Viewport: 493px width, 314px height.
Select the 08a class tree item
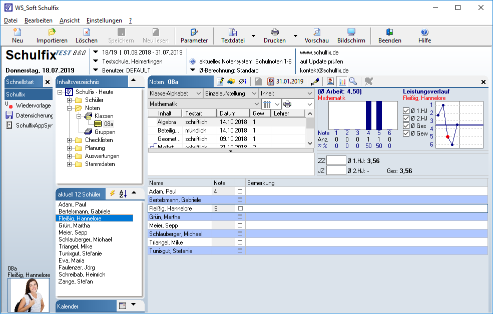[x=109, y=124]
